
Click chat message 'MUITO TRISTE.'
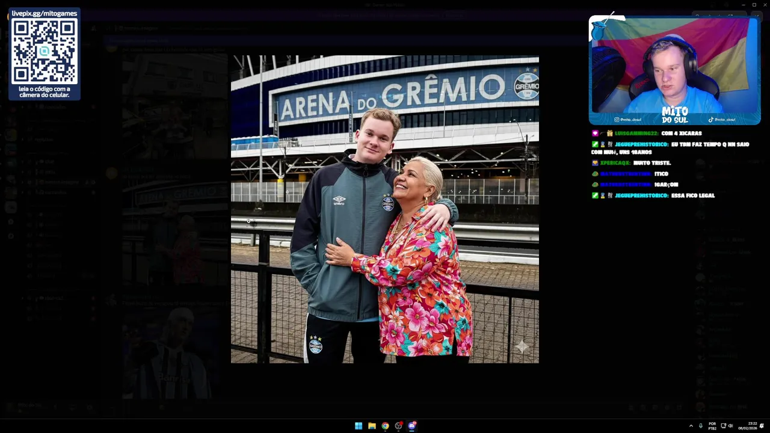[651, 163]
